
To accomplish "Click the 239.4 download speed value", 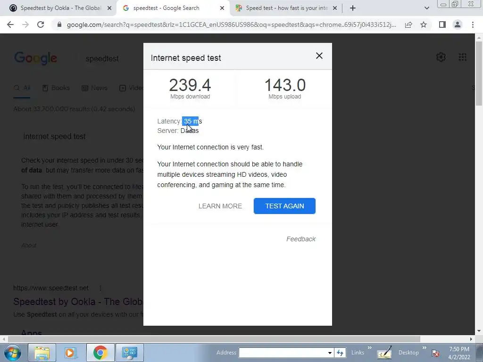I will 190,85.
